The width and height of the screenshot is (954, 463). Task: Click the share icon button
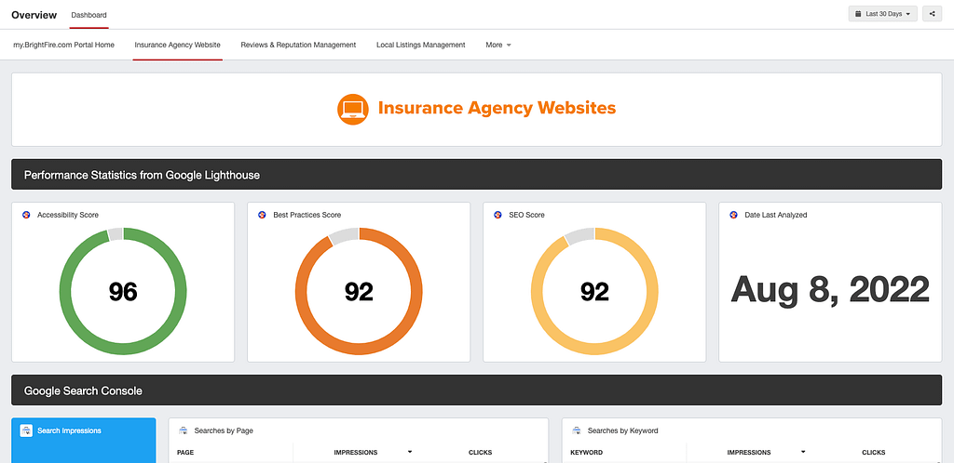932,13
